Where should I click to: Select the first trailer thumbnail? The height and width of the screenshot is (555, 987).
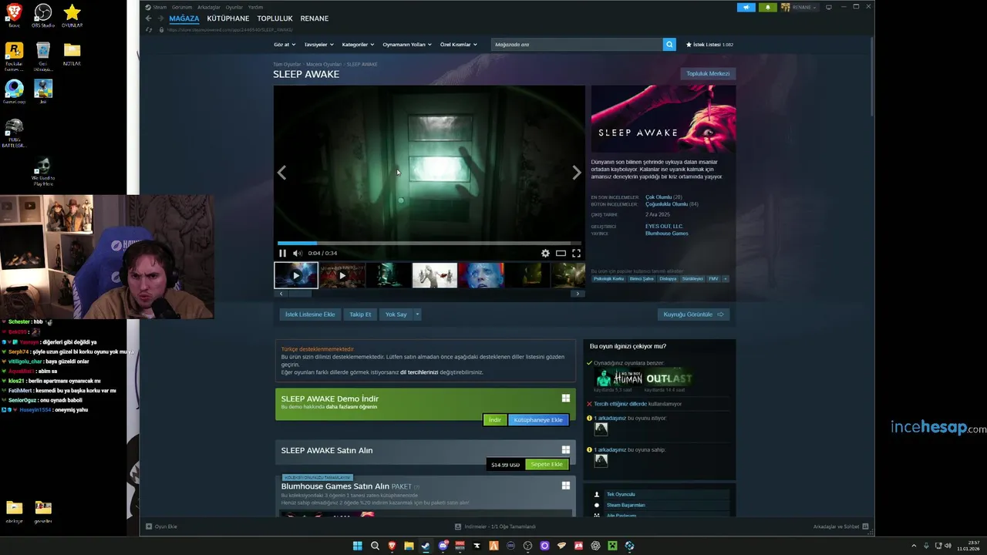point(296,275)
